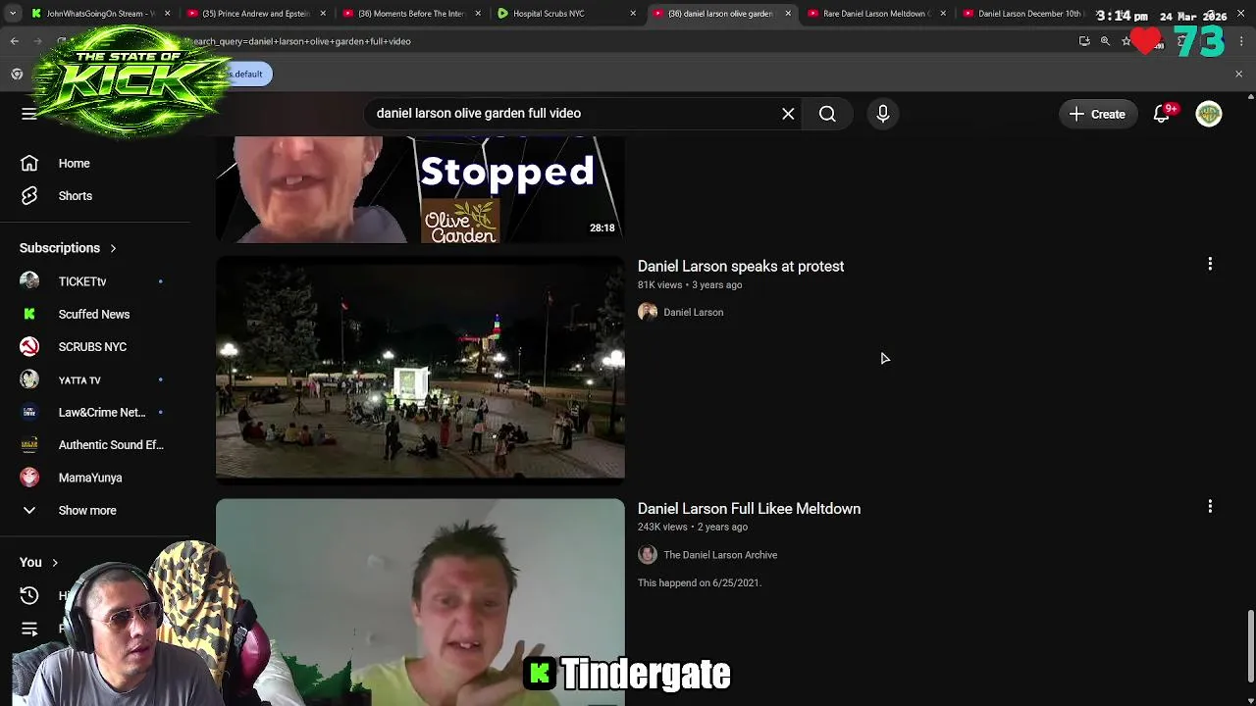Screen dimensions: 1256x706
Task: Close the active daniel larson olive garden tab
Action: 788,14
